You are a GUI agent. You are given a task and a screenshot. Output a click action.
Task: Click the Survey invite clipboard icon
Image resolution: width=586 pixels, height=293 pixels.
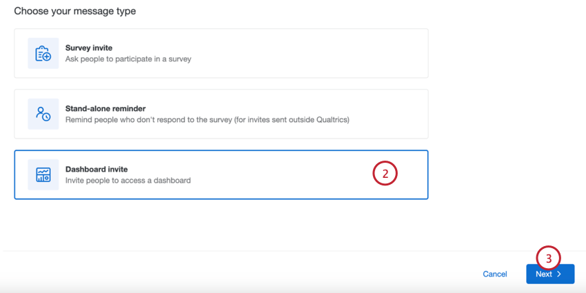click(x=43, y=53)
